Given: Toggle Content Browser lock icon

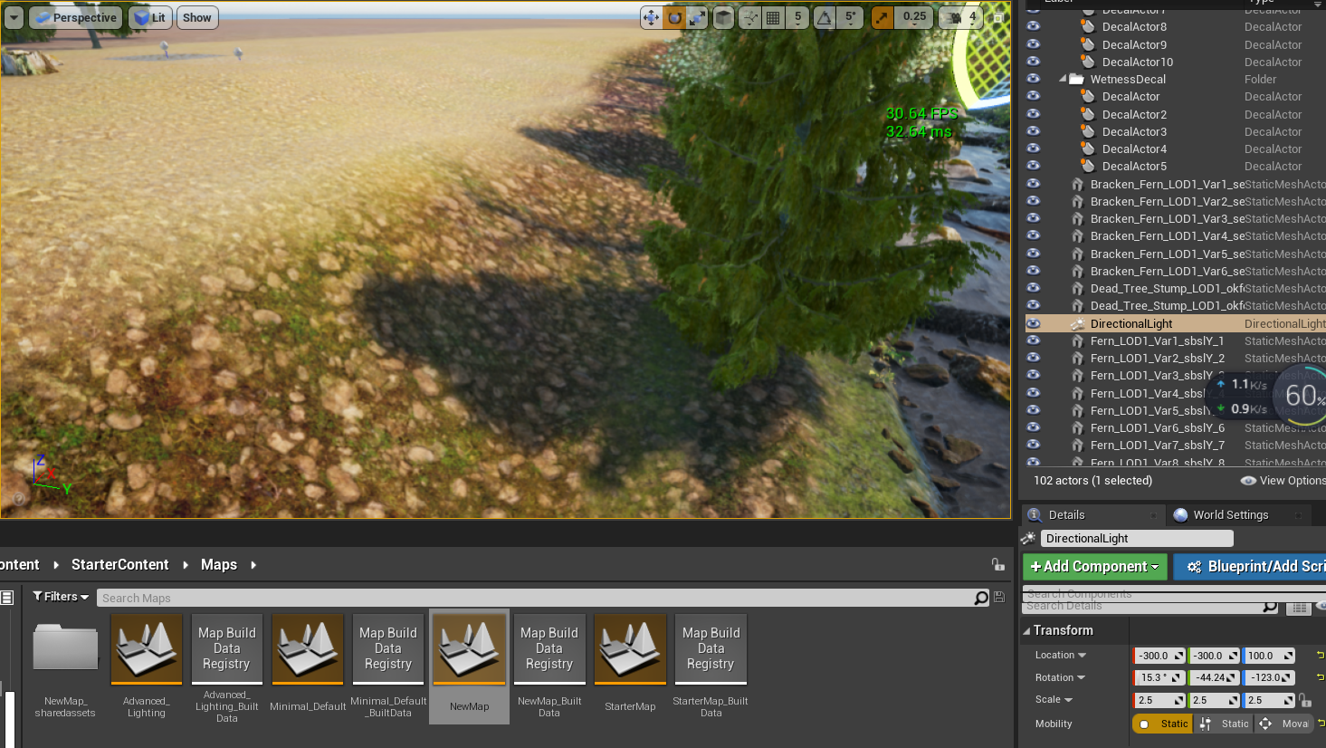Looking at the screenshot, I should (998, 564).
